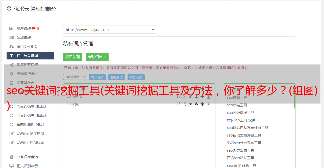This screenshot has height=168, width=324.
Task: Check the 采集 library checkbox
Action: 69,104
